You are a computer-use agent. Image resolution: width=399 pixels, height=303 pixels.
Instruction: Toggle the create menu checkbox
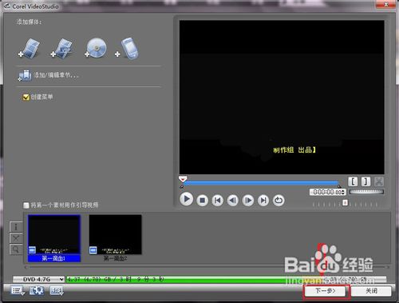coord(26,98)
